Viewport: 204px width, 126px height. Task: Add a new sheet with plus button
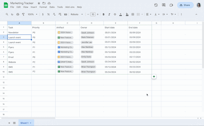tap(9, 123)
